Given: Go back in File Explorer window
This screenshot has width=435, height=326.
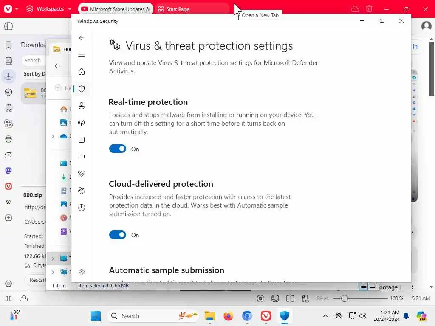Looking at the screenshot, I should [57, 66].
